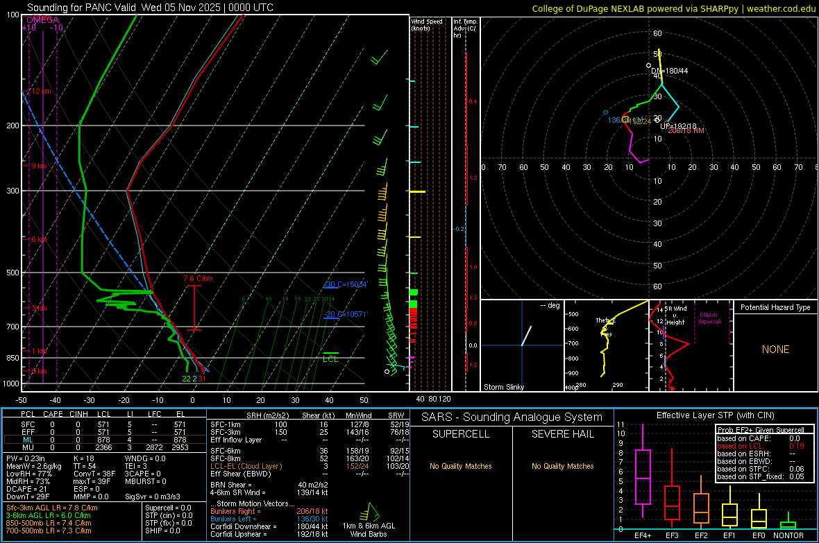The height and width of the screenshot is (543, 819).
Task: Click the 'Eff Inflow Layer' row label
Action: pyautogui.click(x=235, y=440)
